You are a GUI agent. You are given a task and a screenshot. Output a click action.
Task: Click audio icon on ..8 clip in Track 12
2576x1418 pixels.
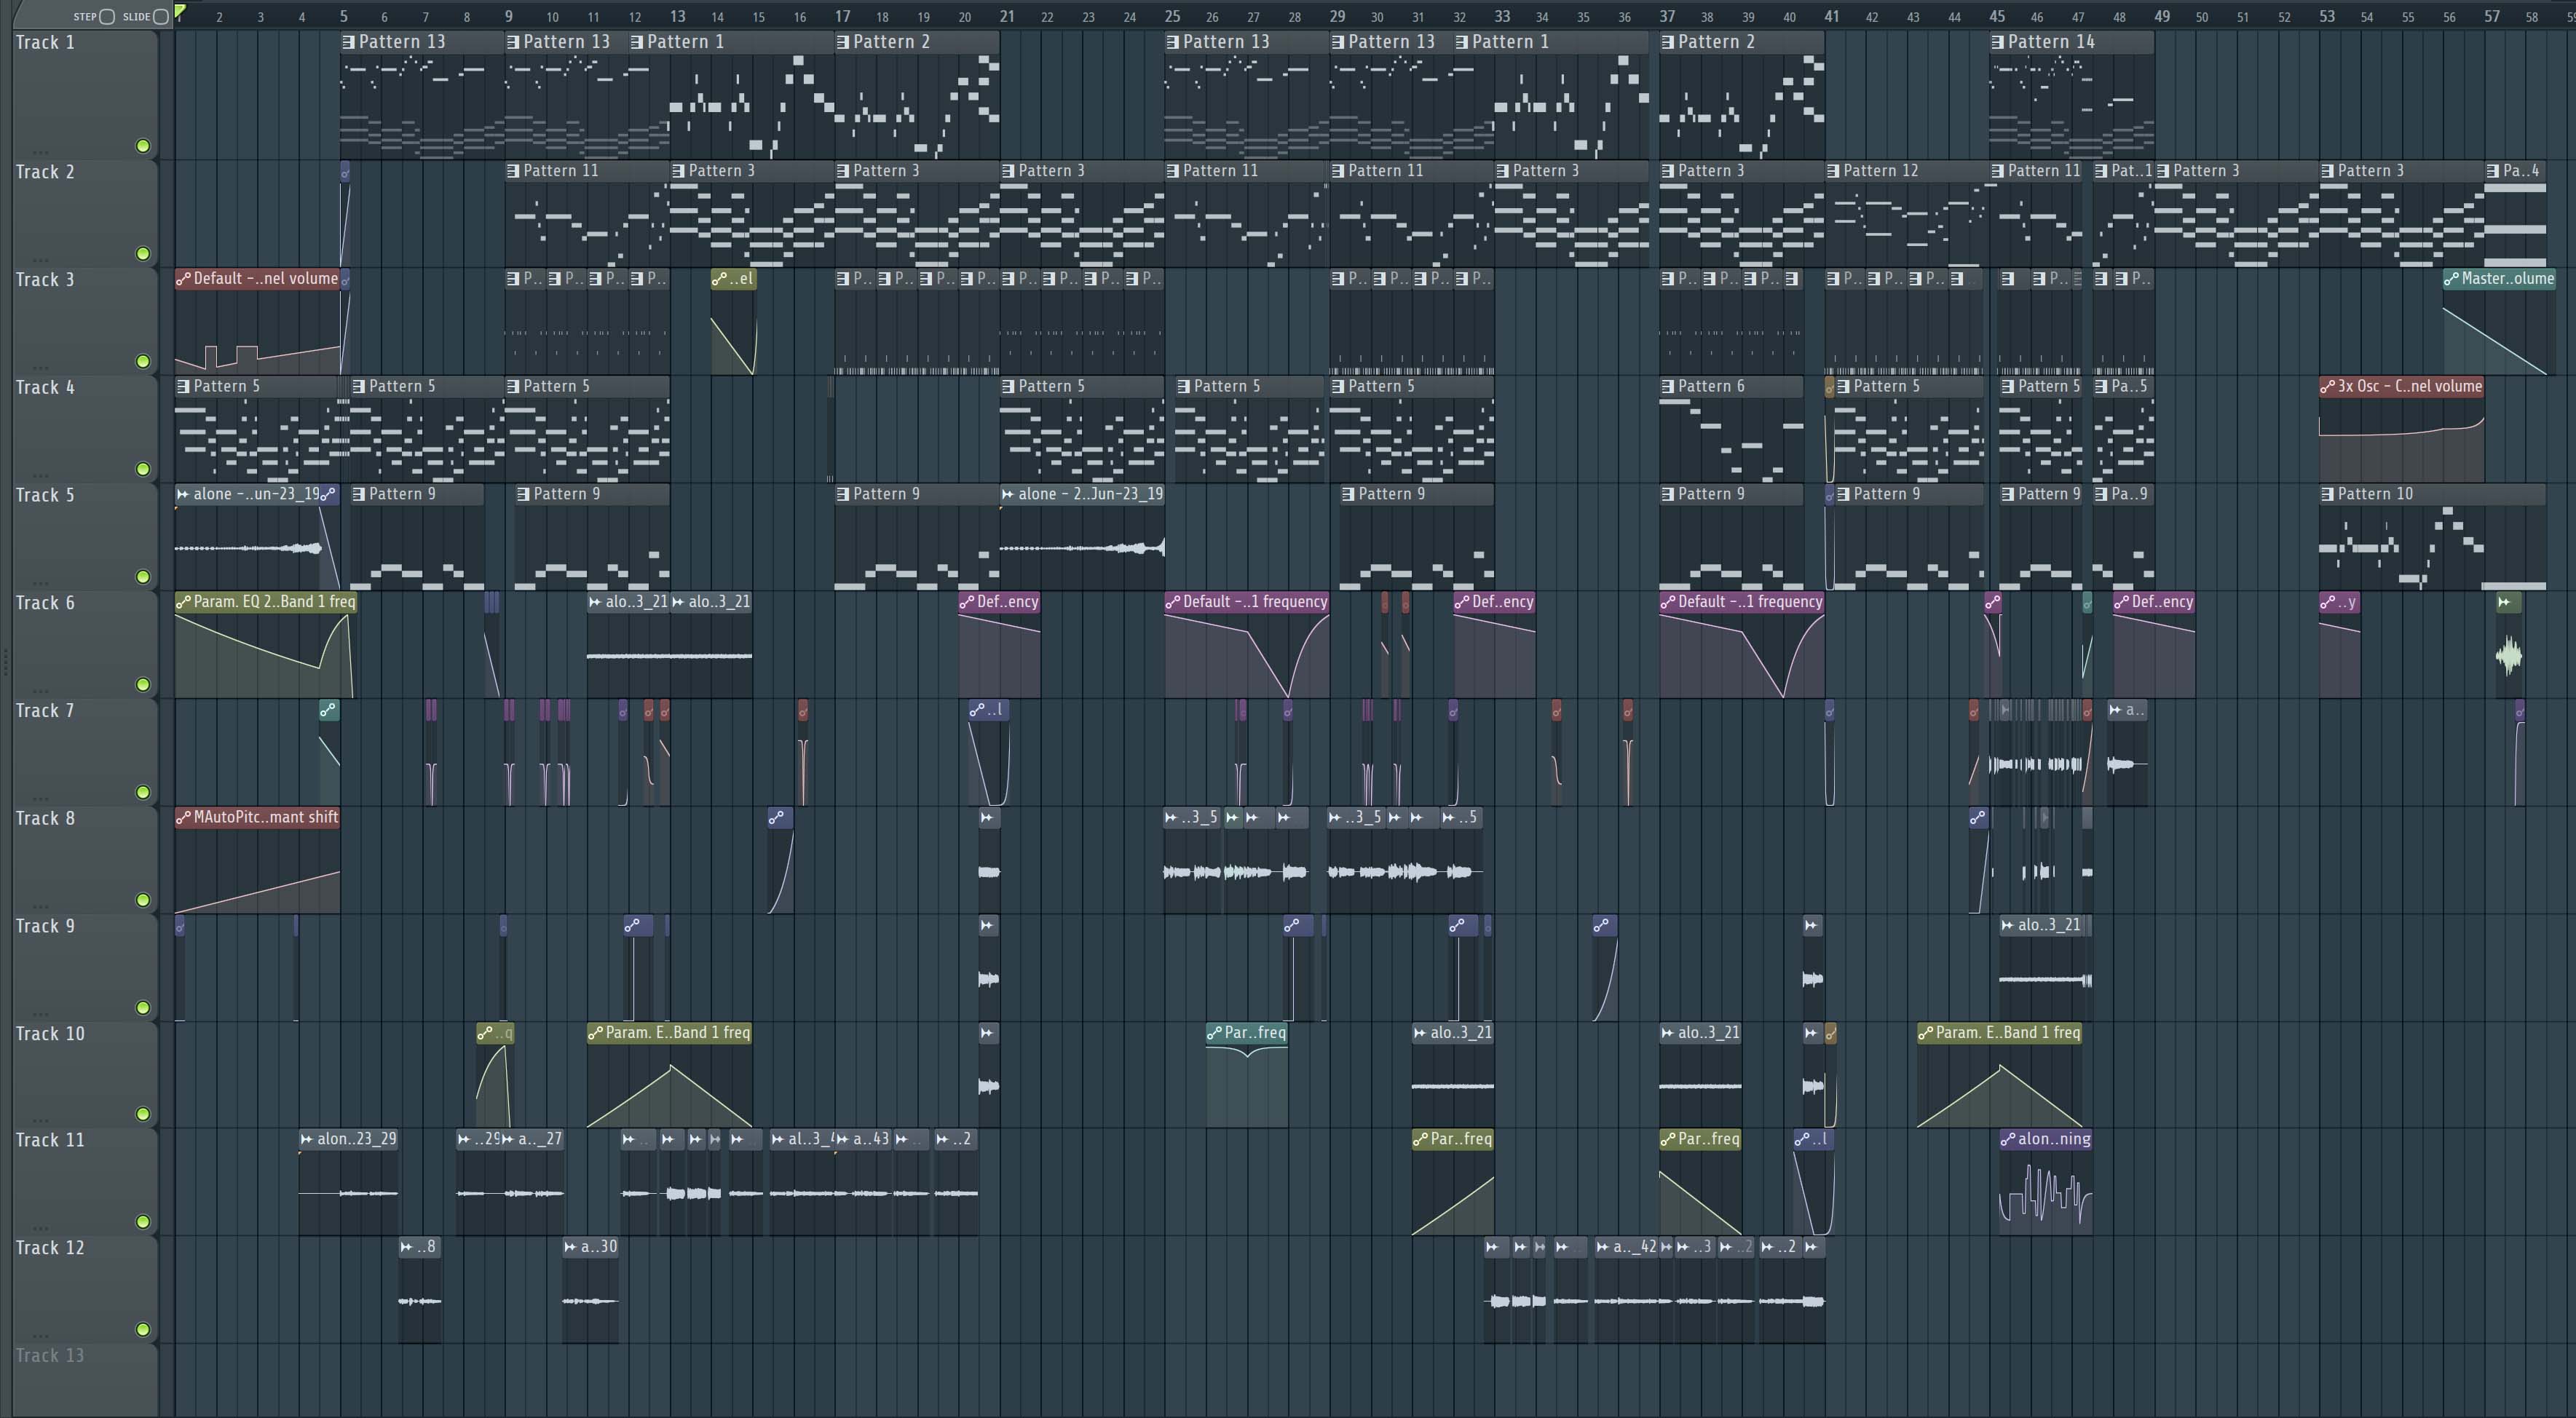tap(407, 1247)
